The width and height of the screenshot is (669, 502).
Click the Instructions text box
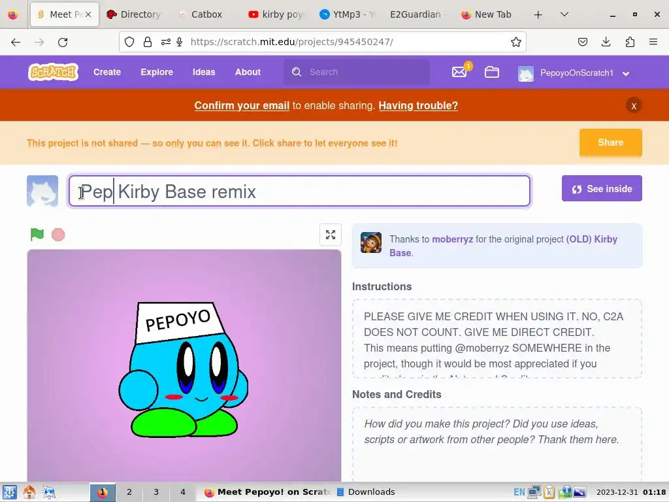pos(497,339)
